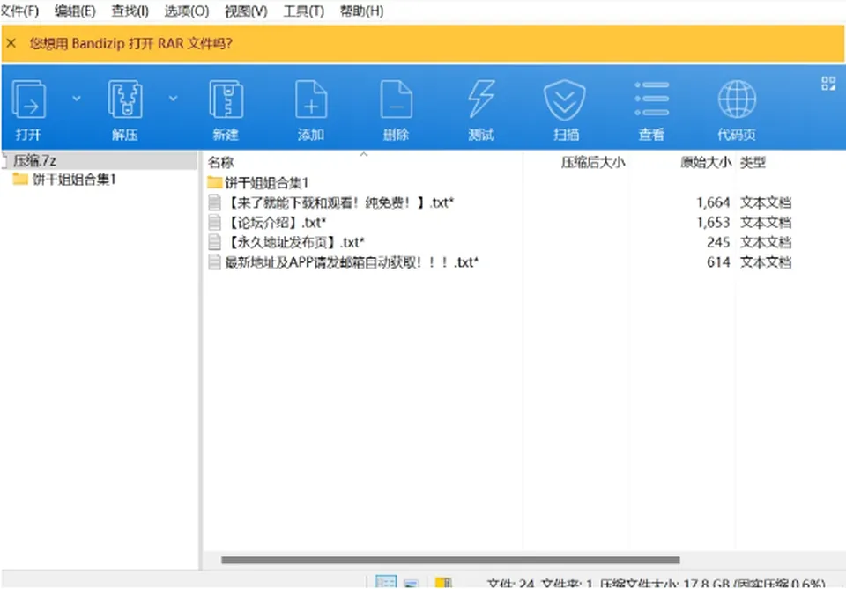This screenshot has width=846, height=589.
Task: Open the 选项(O) menu
Action: pyautogui.click(x=187, y=11)
